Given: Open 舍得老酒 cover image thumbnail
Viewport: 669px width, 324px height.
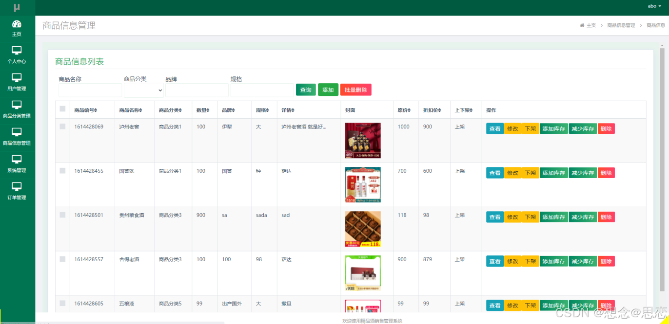Looking at the screenshot, I should 363,273.
